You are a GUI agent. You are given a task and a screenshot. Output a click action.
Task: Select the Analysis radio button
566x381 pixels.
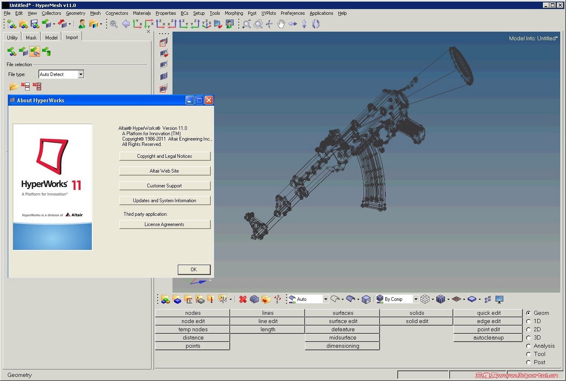529,346
